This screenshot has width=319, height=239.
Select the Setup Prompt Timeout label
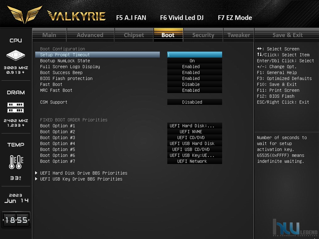(x=65, y=55)
